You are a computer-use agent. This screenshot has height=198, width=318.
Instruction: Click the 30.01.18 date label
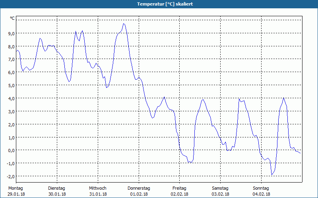[x=57, y=194]
